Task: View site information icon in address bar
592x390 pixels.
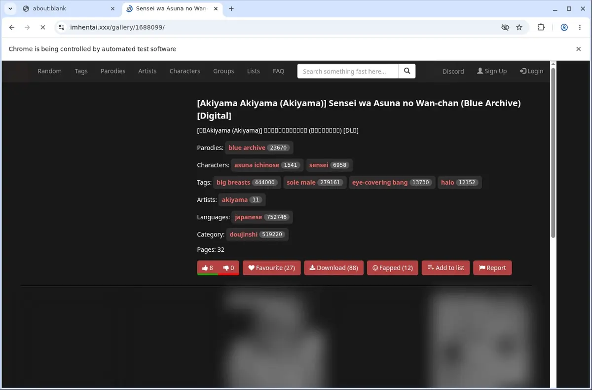Action: pos(61,28)
